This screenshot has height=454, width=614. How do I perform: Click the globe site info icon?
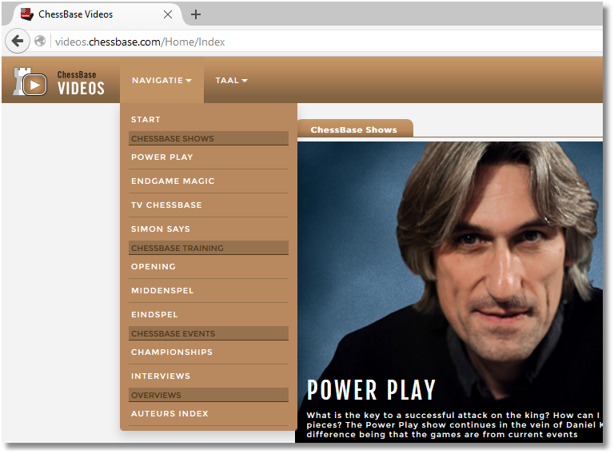coord(40,41)
